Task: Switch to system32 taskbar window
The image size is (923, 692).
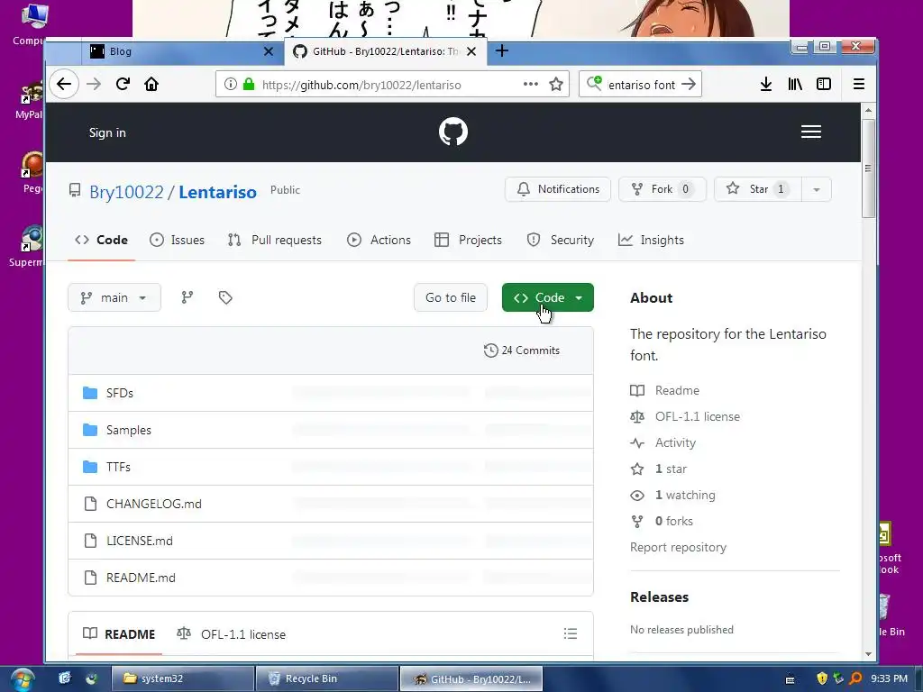Action: 182,679
